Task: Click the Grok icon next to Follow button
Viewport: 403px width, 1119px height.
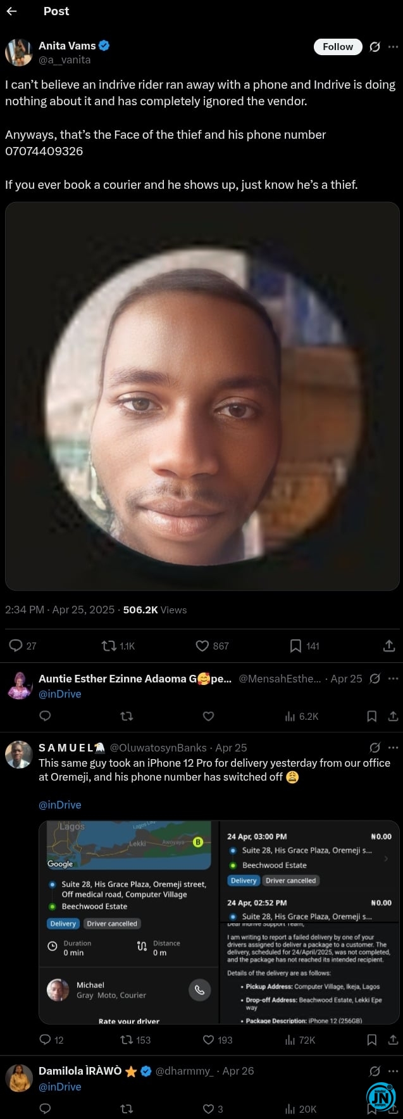Action: [x=375, y=47]
